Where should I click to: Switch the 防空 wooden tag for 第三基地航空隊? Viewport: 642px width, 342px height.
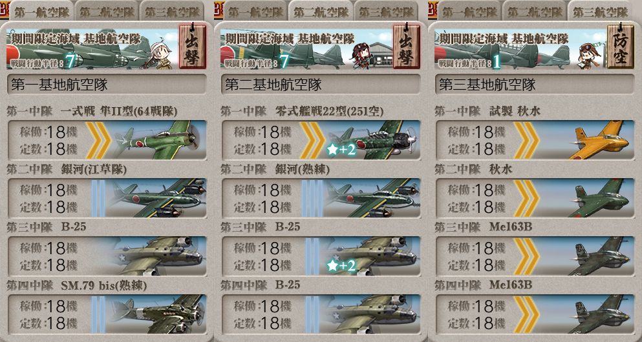click(620, 46)
